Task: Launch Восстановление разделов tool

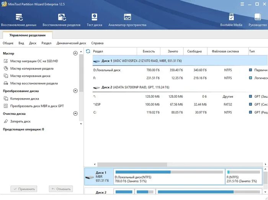Action: 62,20
